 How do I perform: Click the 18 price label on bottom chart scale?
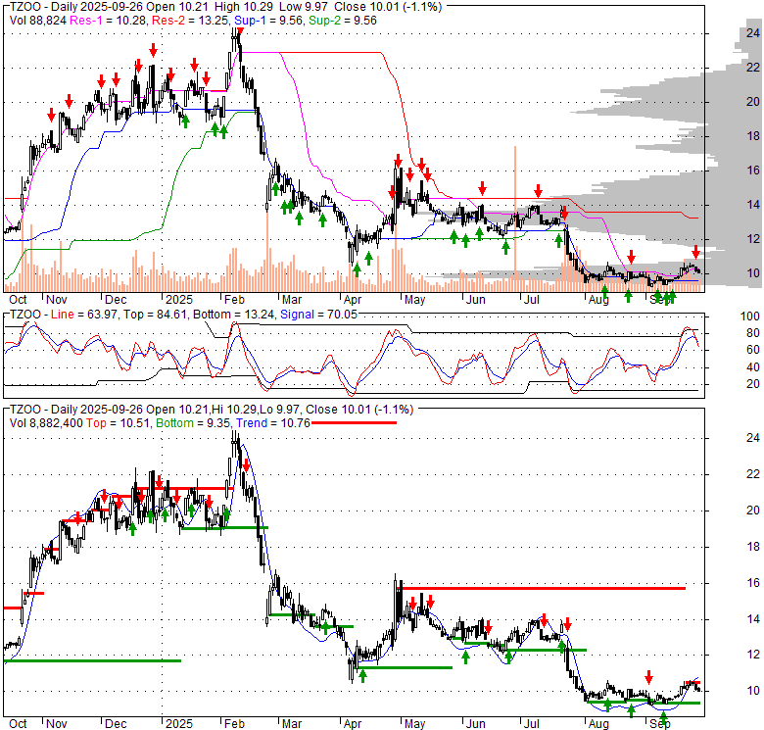(x=753, y=547)
